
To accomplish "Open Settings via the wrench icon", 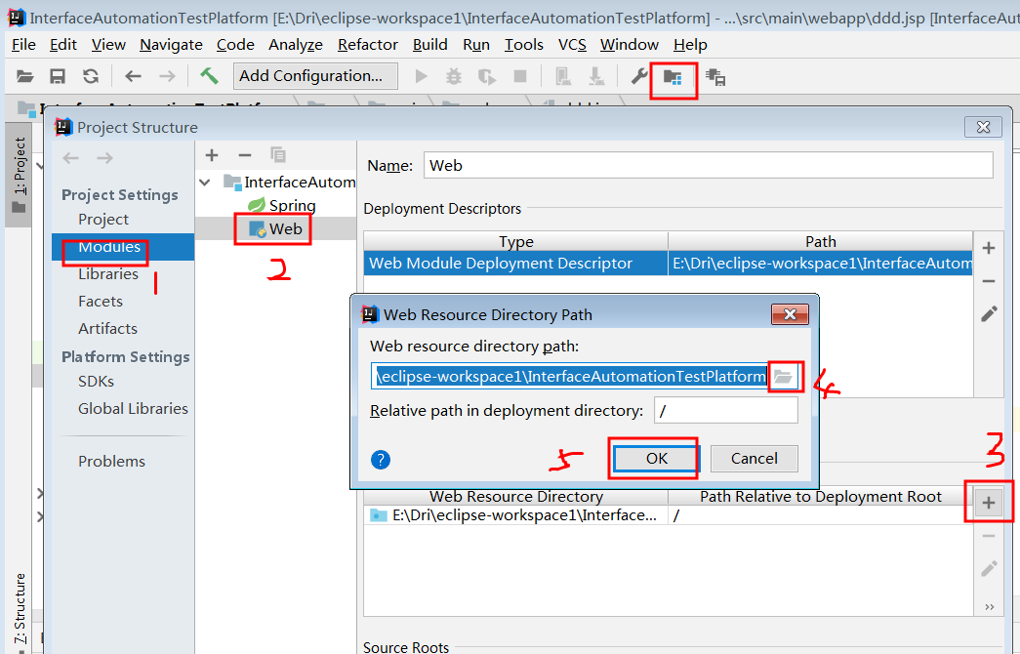I will pyautogui.click(x=638, y=77).
